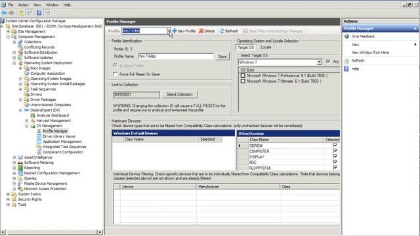The image size is (420, 236).
Task: Collapse Operating System Deployment node
Action: [x=14, y=63]
